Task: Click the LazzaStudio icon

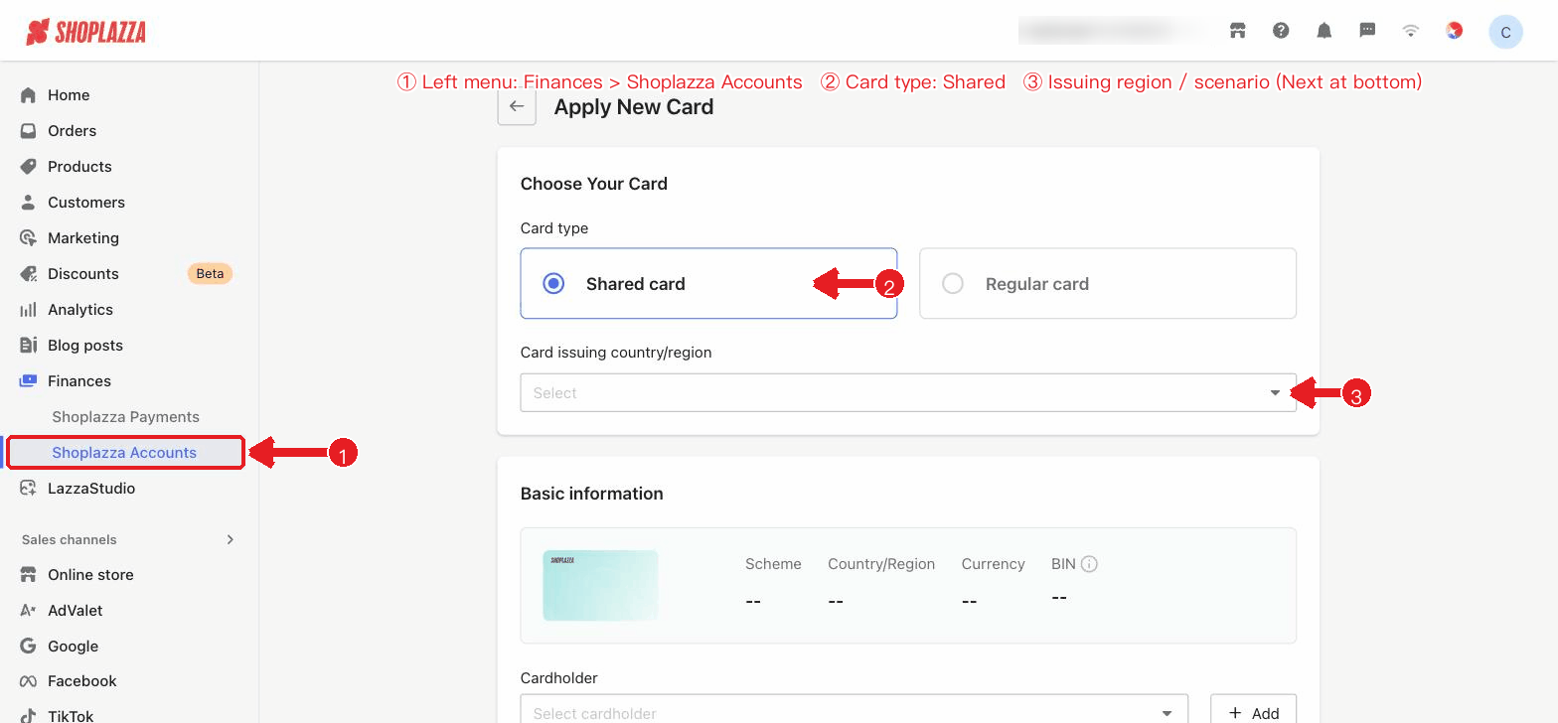Action: point(28,489)
